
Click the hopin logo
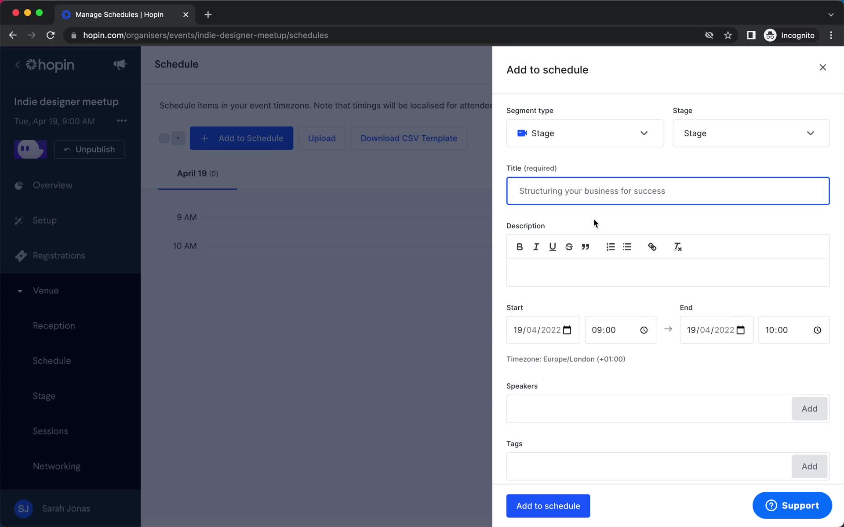(x=50, y=65)
